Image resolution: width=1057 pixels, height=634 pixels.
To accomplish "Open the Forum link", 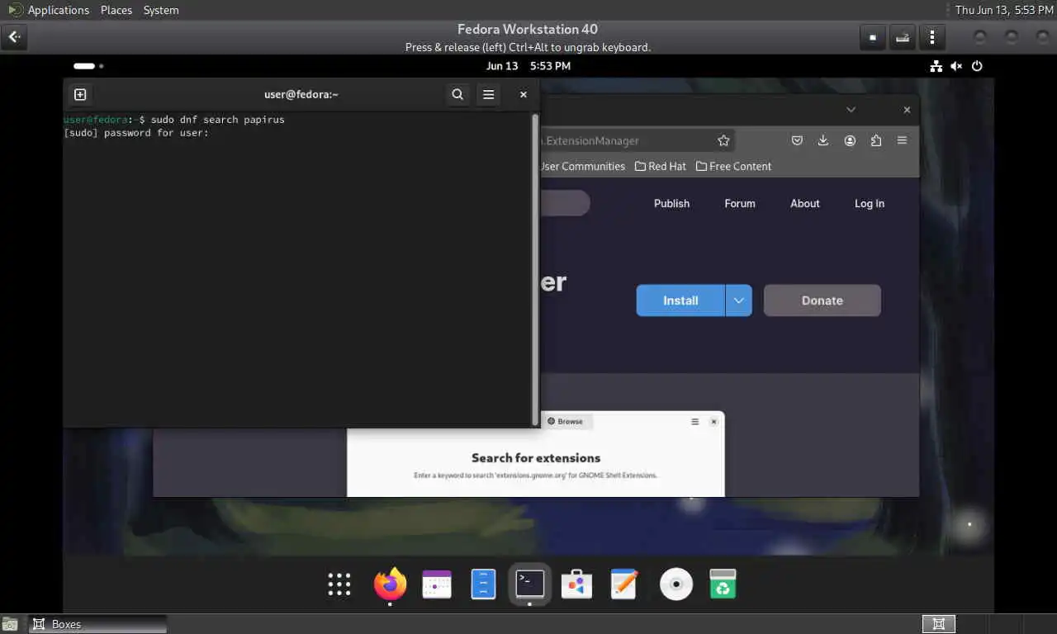I will point(740,204).
